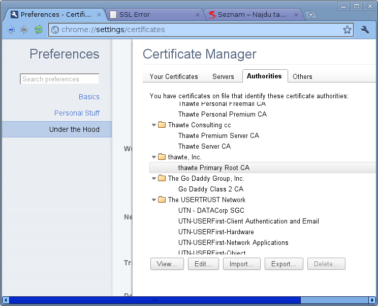Open the Servers tab

223,76
